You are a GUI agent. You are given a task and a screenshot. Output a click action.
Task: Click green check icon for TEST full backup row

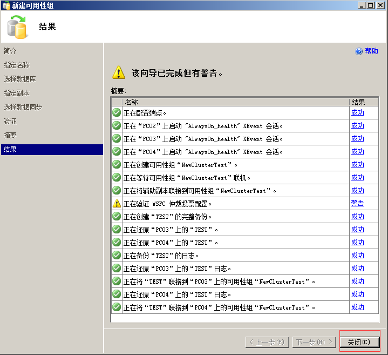(117, 217)
